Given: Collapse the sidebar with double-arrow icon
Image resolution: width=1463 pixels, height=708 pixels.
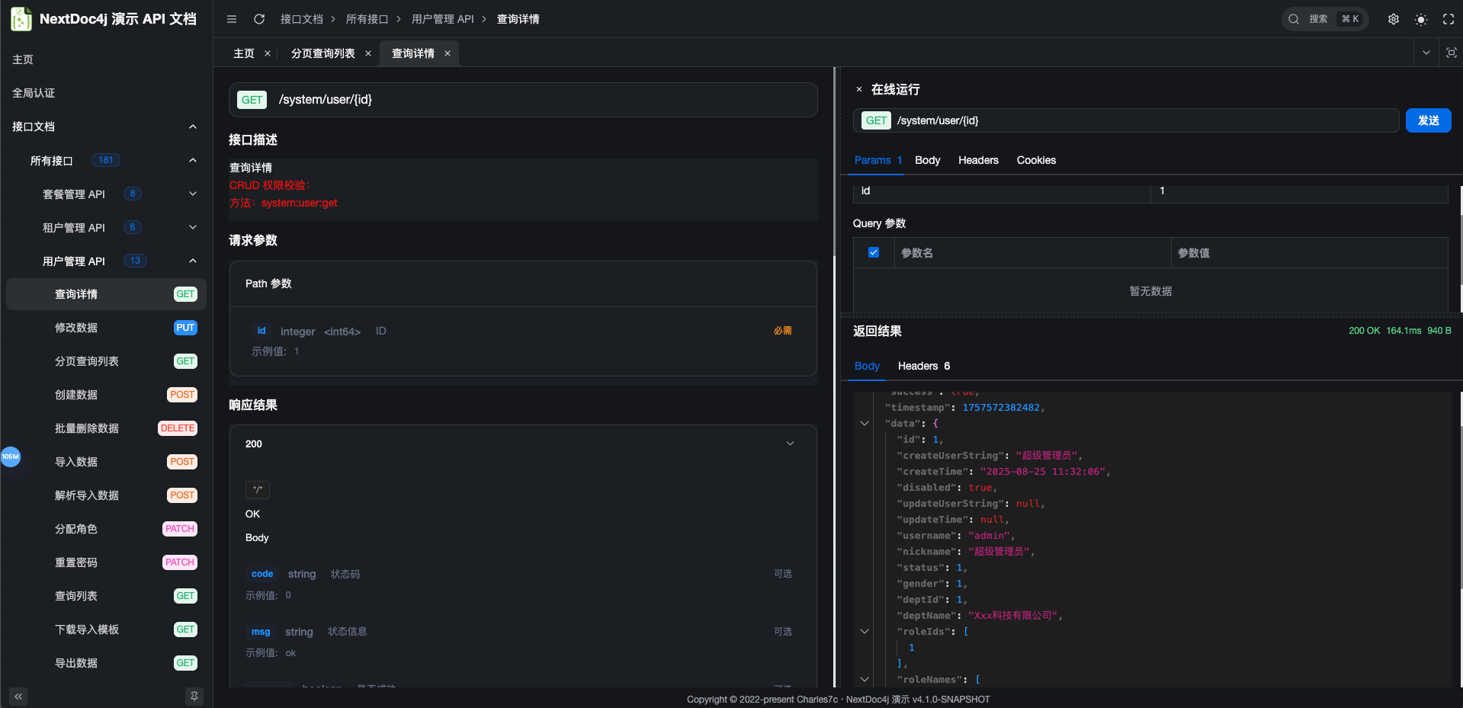Looking at the screenshot, I should 18,696.
